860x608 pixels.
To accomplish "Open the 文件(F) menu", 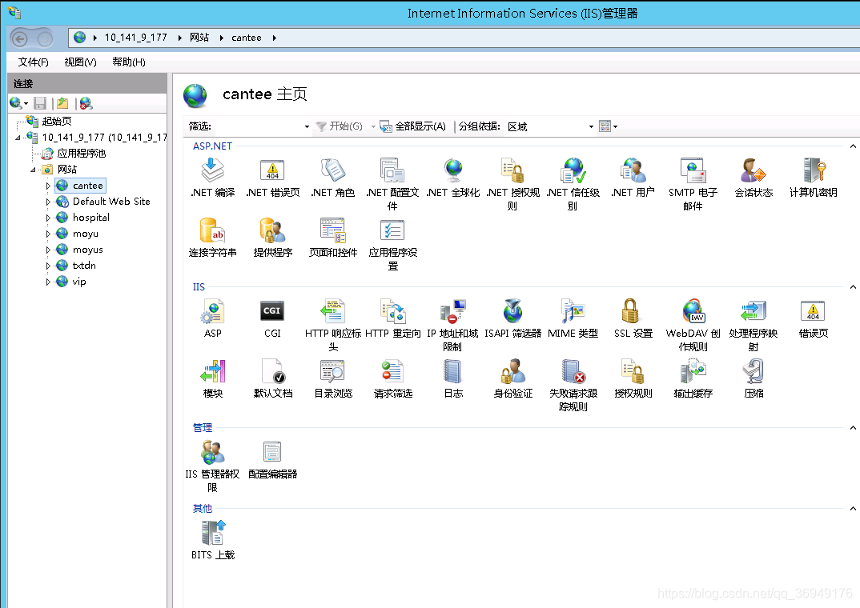I will click(x=33, y=62).
